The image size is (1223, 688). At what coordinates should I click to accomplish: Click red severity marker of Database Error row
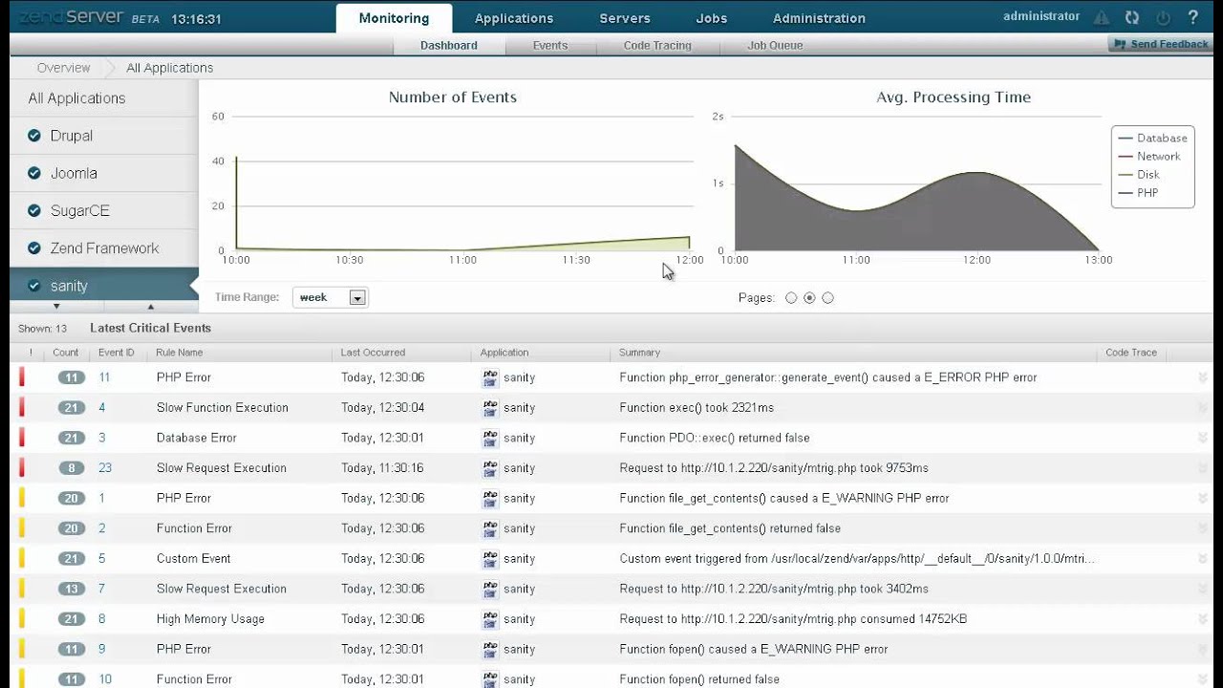coord(22,438)
